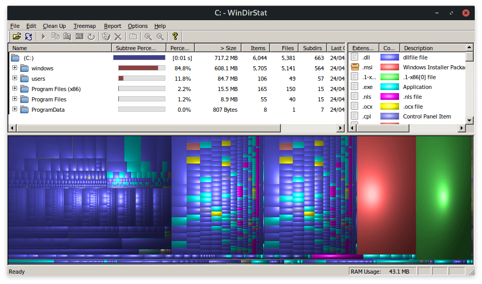This screenshot has height=284, width=482.
Task: Expand the users folder tree node
Action: pyautogui.click(x=15, y=78)
